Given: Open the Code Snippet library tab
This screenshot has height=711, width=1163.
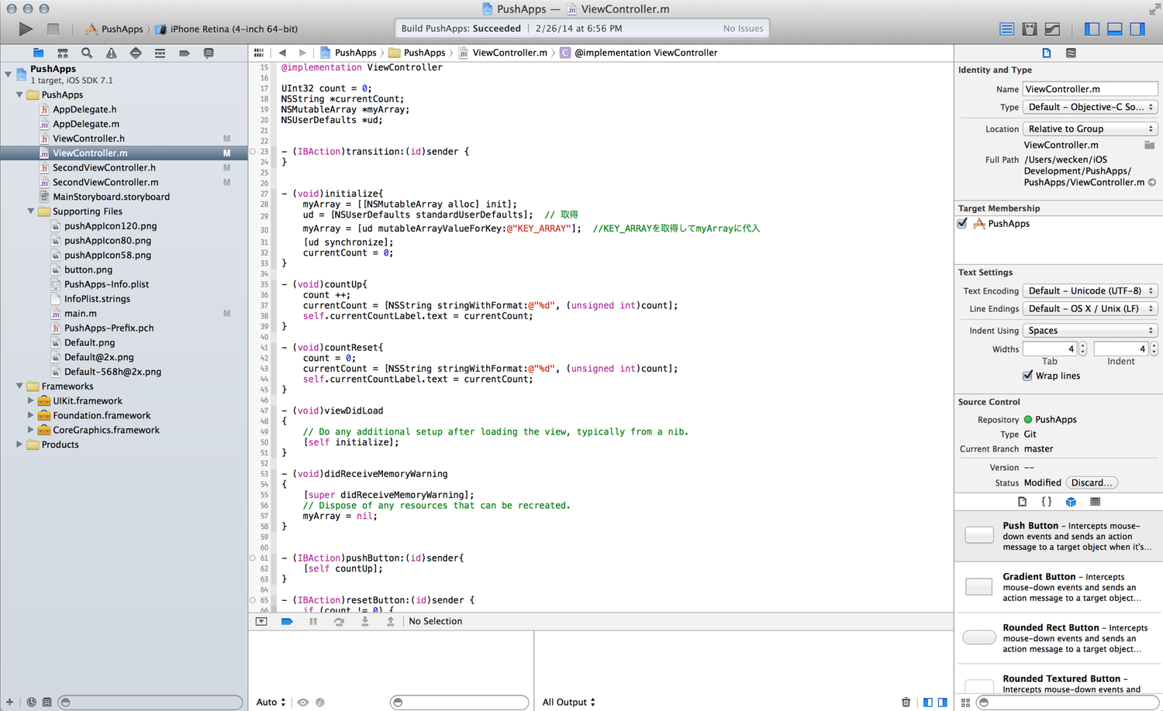Looking at the screenshot, I should 1047,502.
